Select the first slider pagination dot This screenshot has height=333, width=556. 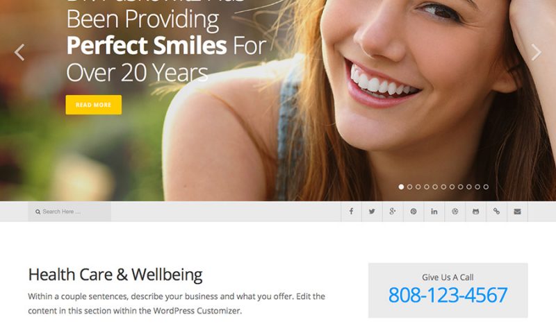[x=402, y=187]
